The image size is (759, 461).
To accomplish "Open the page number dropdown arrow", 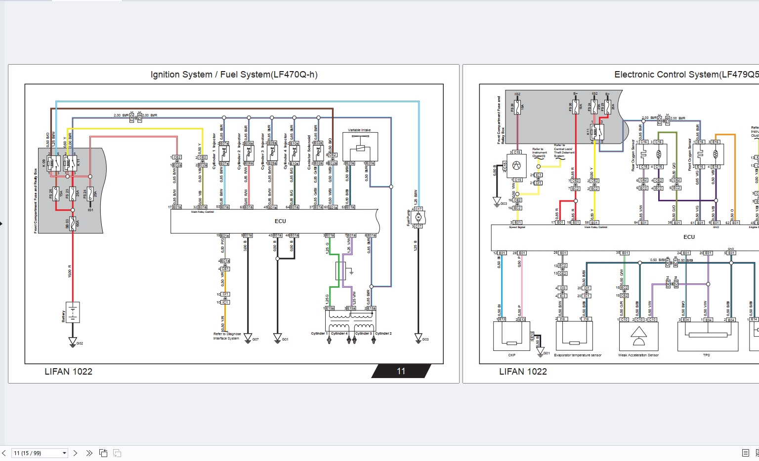I will 64,453.
